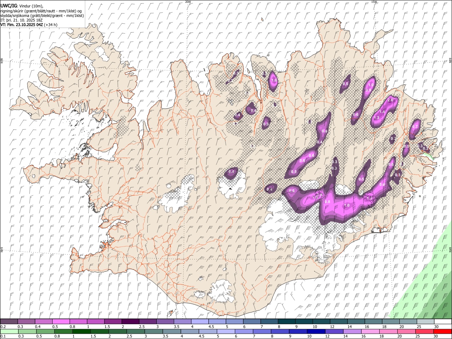This screenshot has width=452, height=339.
Task: Click the 'rigning/skúrir' description line
Action: (x=41, y=11)
